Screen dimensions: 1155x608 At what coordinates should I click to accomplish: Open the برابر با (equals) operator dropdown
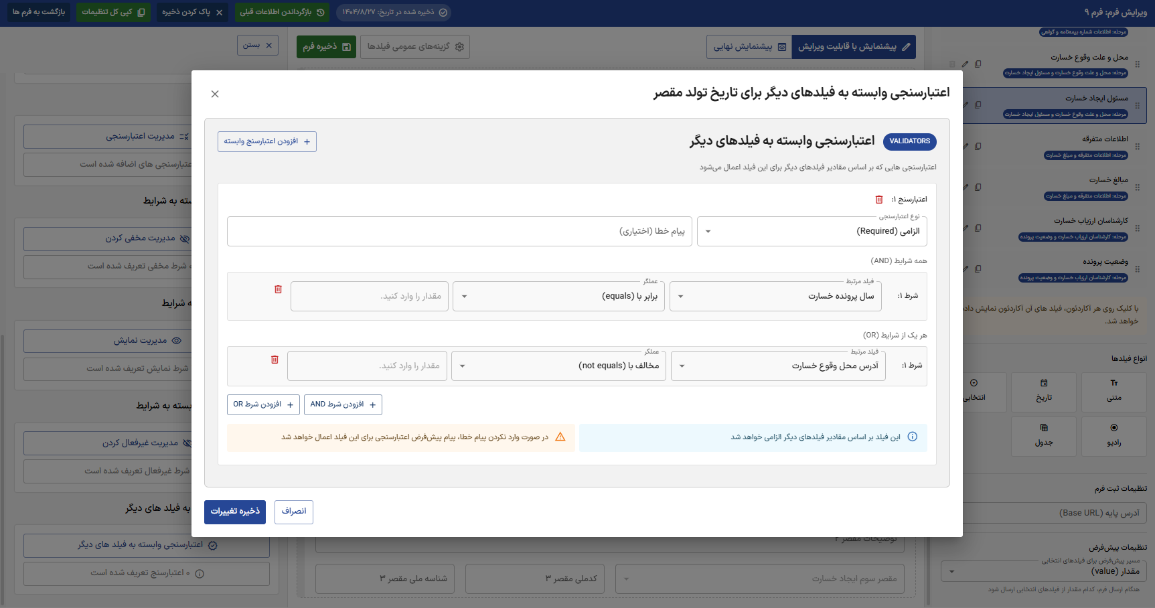click(559, 296)
